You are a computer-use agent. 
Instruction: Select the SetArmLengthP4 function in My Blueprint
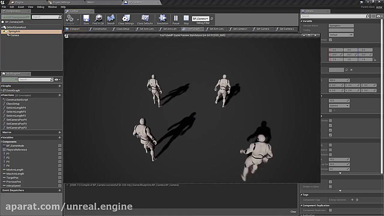point(16,107)
